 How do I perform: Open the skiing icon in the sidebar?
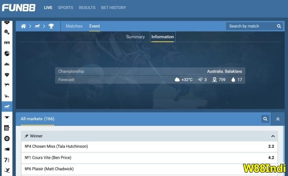(x=7, y=170)
